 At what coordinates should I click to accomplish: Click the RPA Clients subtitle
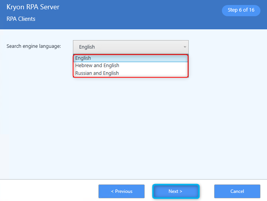pyautogui.click(x=21, y=19)
